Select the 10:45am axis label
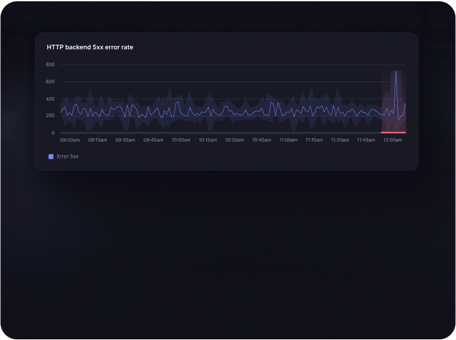The width and height of the screenshot is (456, 340). pos(261,140)
